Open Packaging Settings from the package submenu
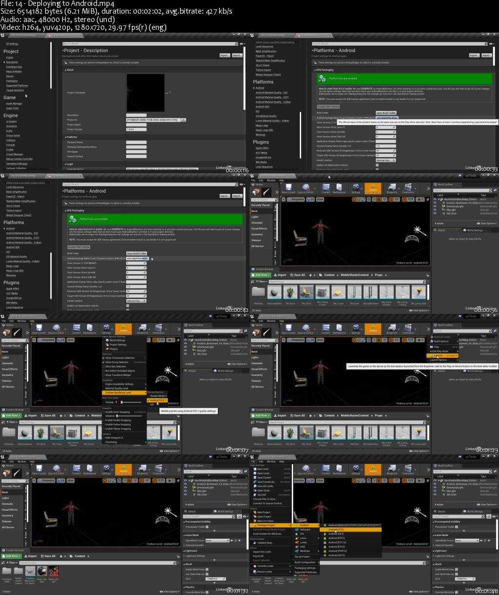Image resolution: width=499 pixels, height=595 pixels. [x=306, y=568]
